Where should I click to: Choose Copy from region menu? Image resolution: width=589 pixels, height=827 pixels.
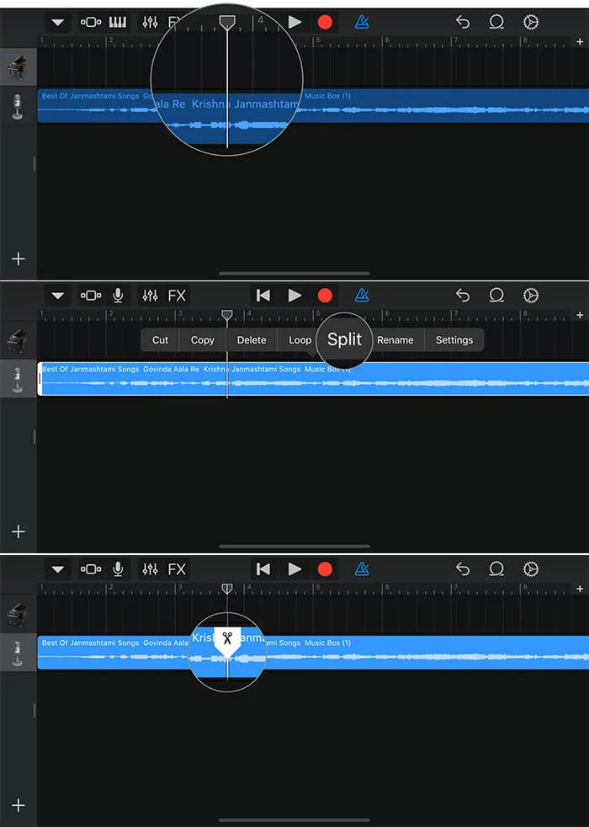point(202,340)
